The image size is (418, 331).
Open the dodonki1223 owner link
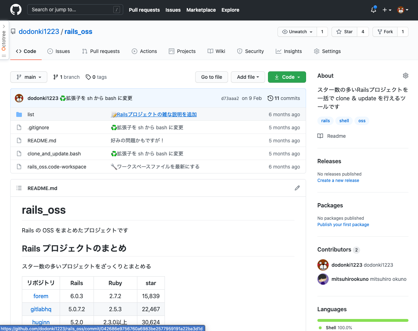[39, 31]
